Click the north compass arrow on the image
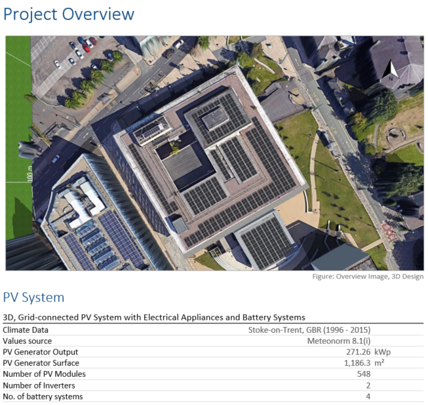 pyautogui.click(x=392, y=71)
